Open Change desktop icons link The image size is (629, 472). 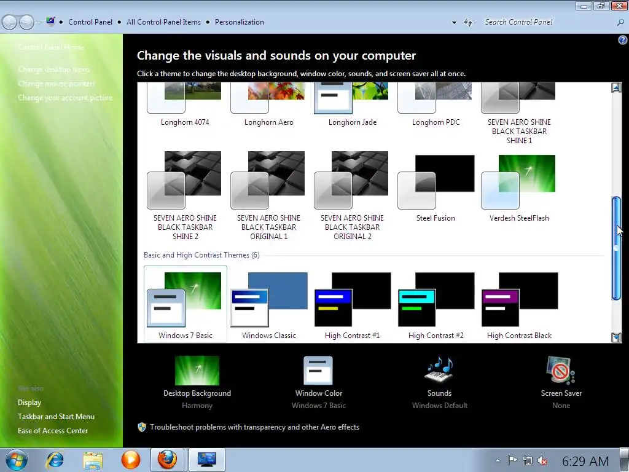pyautogui.click(x=54, y=69)
